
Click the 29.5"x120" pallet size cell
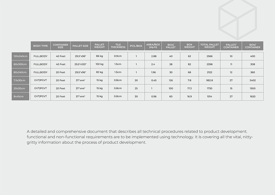(80, 64)
